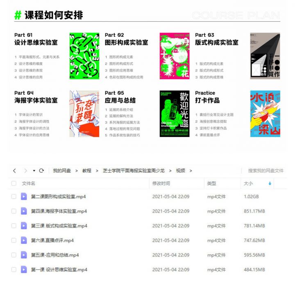The image size is (295, 288).
Task: Check the box for 第五课-应用和总结.mp4
Action: tap(14, 255)
